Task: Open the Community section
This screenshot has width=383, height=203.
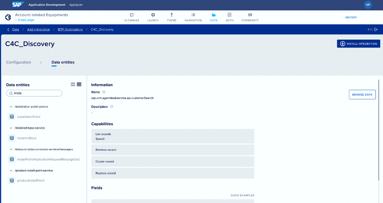Action: (x=250, y=17)
